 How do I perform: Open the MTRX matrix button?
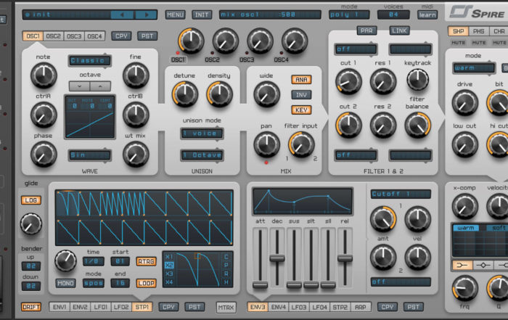coord(226,307)
